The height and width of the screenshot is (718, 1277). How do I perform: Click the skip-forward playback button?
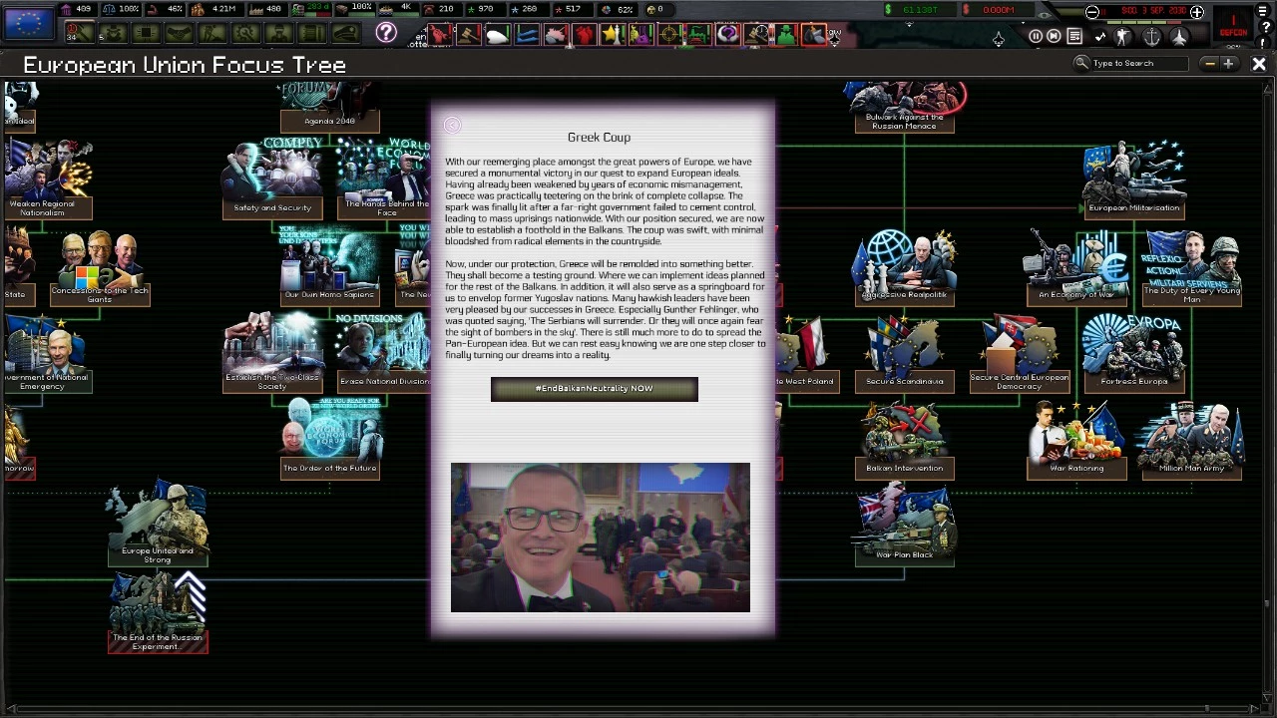pos(1054,36)
